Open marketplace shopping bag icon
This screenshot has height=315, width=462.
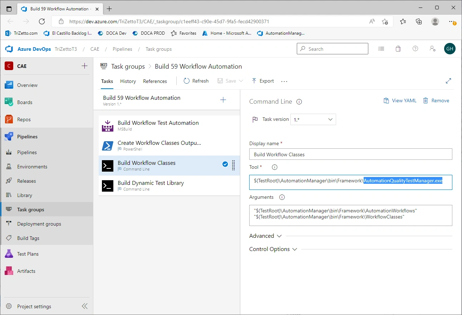click(398, 49)
